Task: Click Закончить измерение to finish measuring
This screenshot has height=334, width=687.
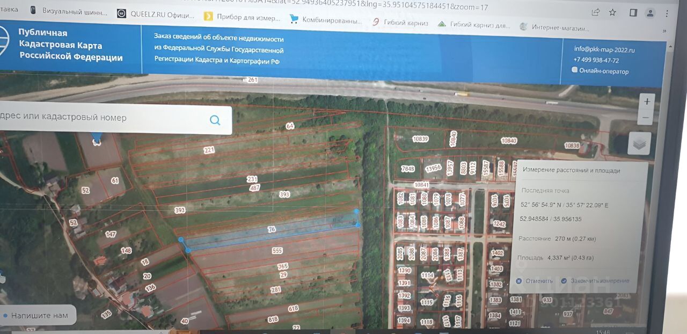Action: point(600,281)
